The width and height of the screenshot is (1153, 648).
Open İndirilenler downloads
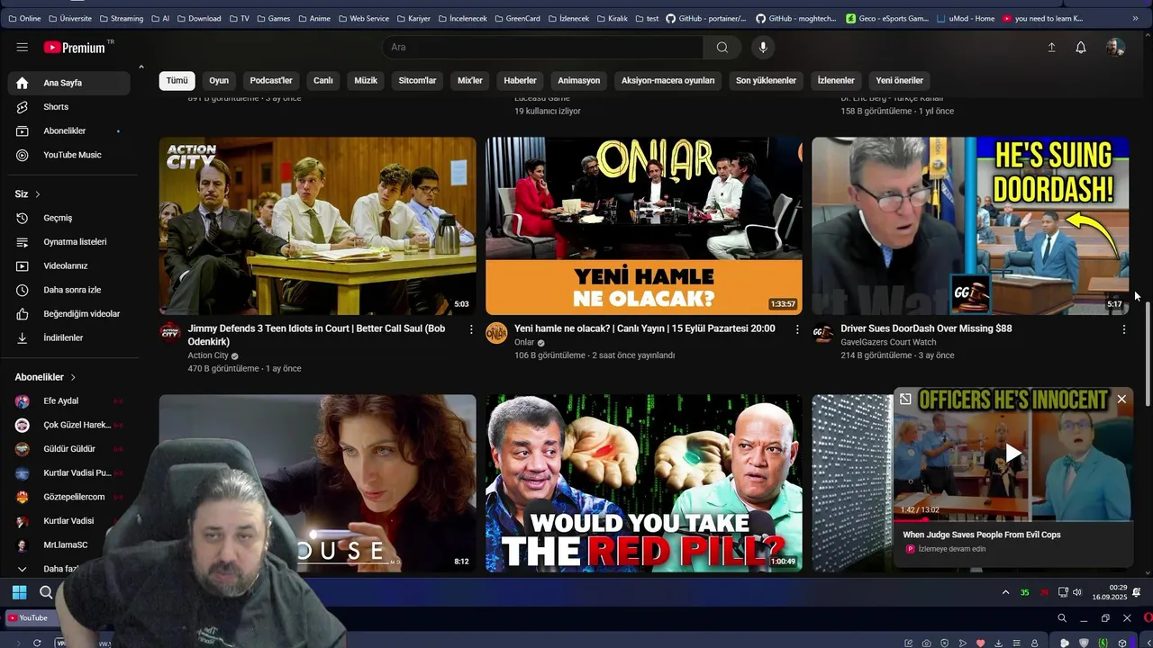[x=69, y=338]
